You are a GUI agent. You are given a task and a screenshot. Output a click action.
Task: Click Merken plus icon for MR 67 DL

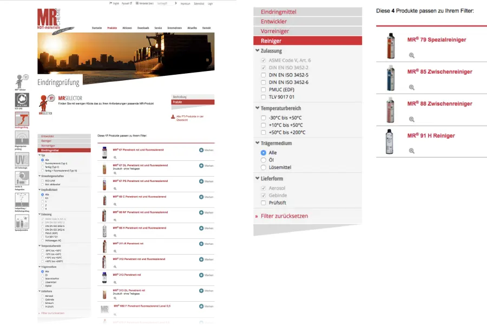pyautogui.click(x=201, y=165)
